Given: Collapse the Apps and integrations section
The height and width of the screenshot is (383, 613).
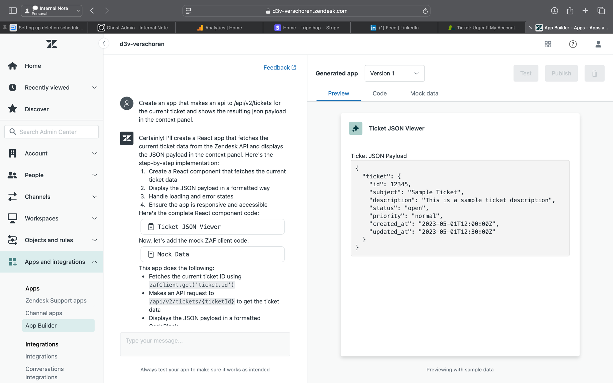Looking at the screenshot, I should [51, 262].
